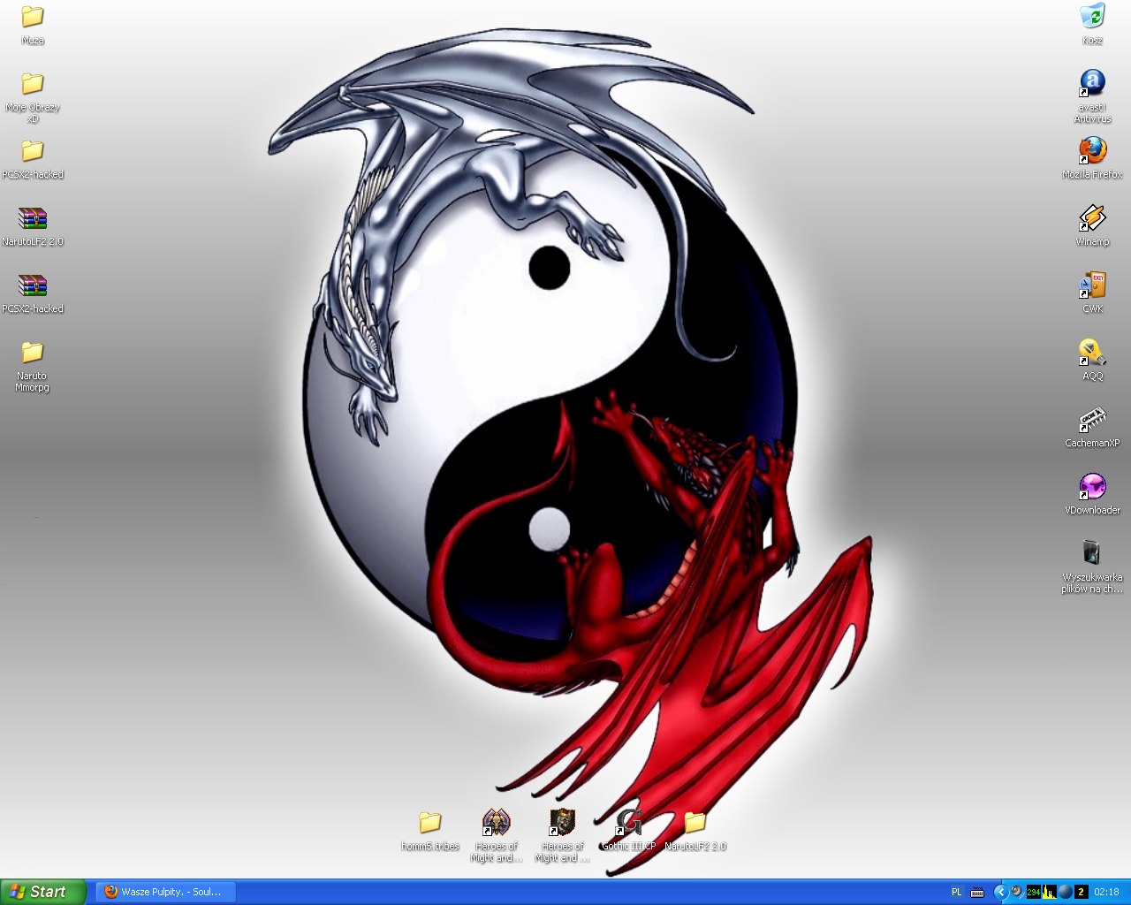Select the NarutoLF2 2.0 WinRAR archive
1131x905 pixels.
[33, 218]
